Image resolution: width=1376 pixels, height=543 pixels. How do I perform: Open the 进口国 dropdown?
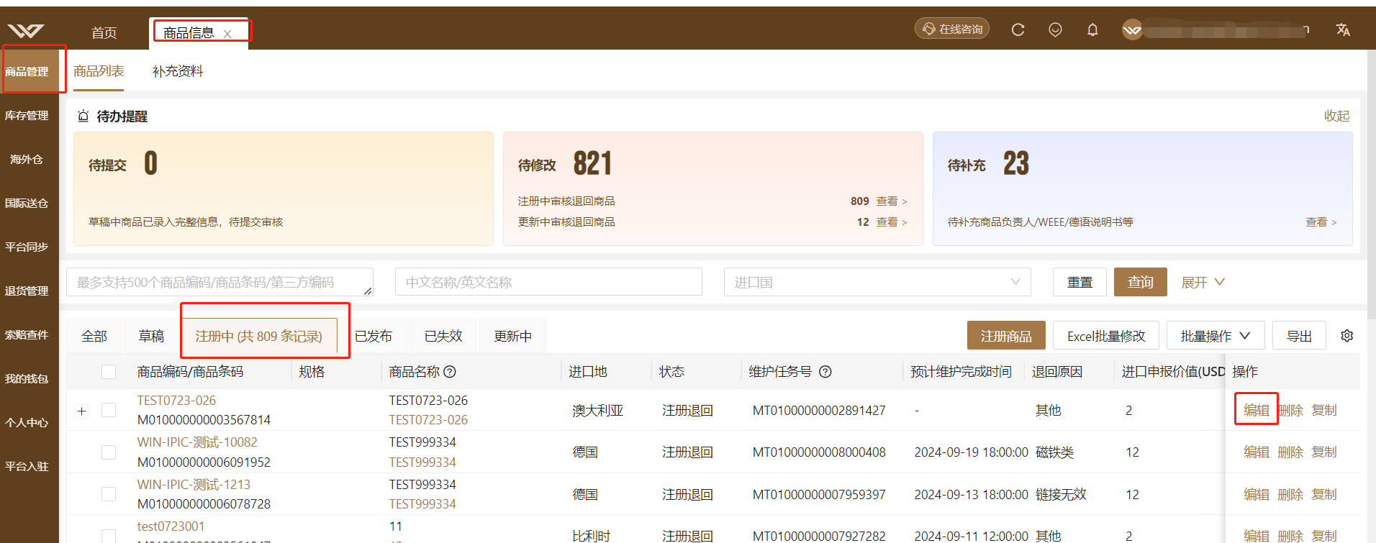(877, 282)
